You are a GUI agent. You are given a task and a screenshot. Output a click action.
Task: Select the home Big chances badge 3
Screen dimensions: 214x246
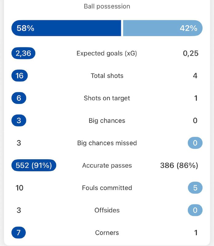tap(18, 120)
